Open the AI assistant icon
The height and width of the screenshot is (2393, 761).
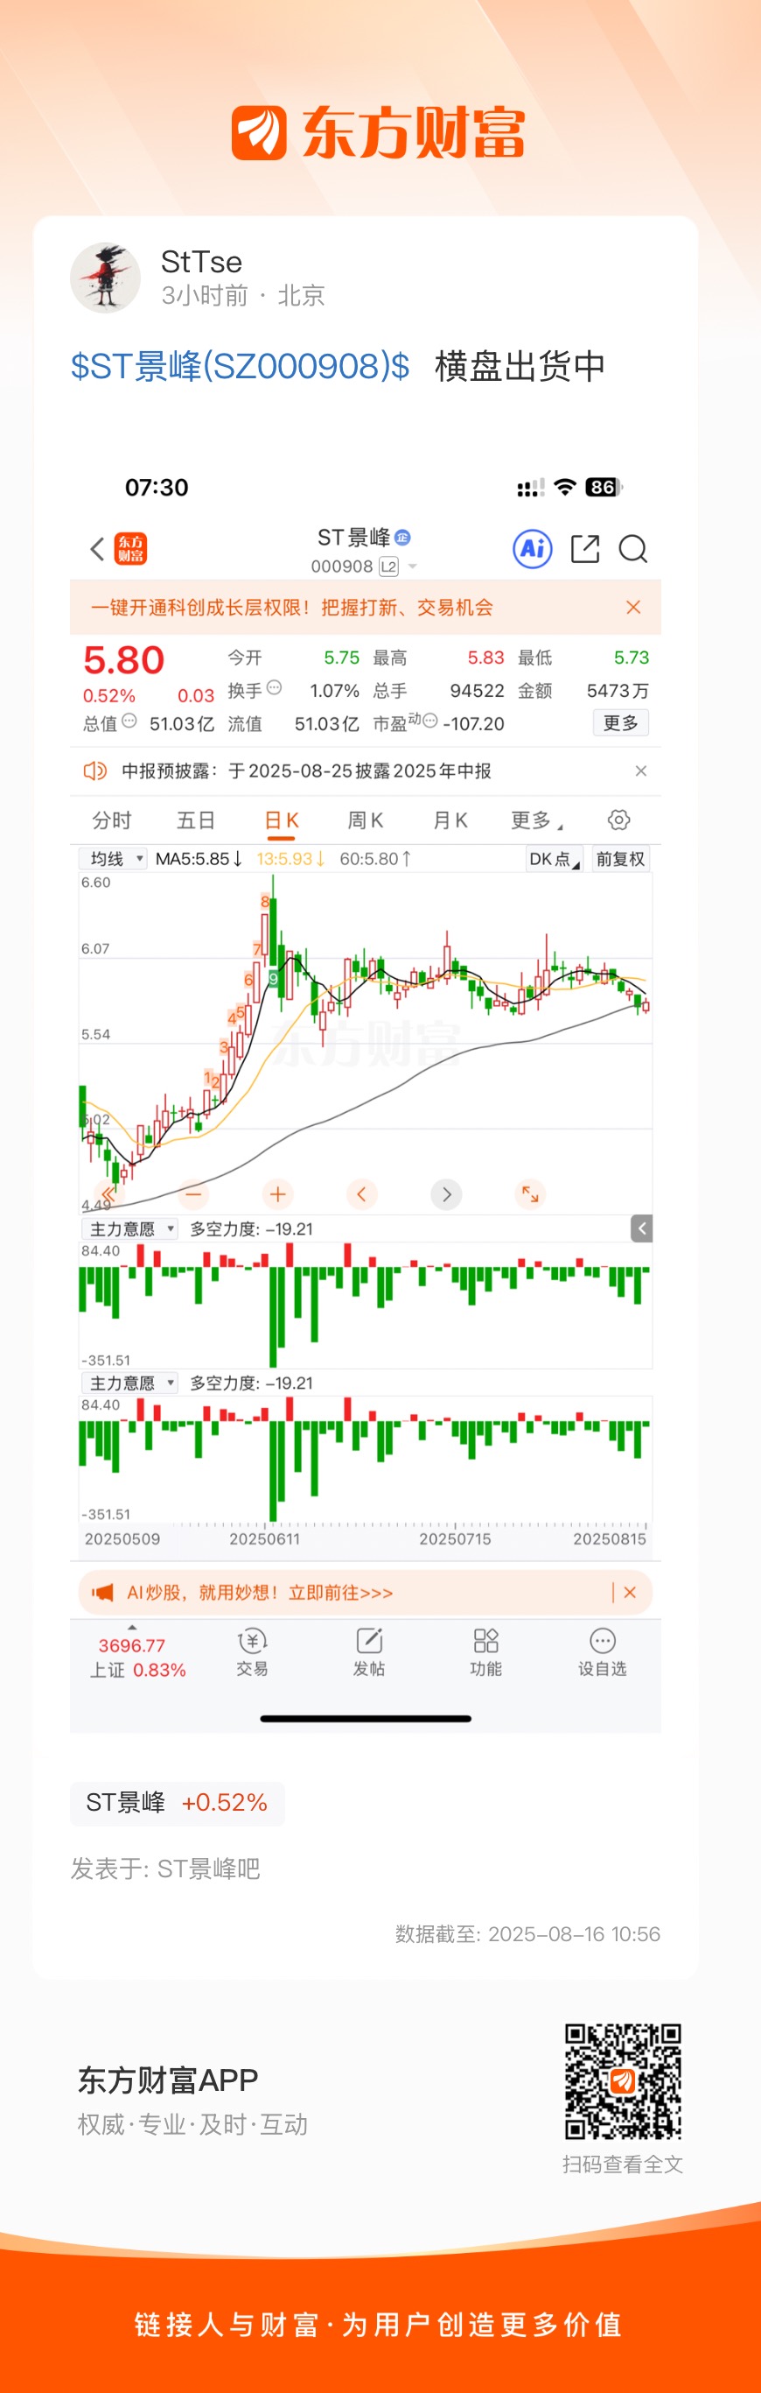(x=533, y=548)
